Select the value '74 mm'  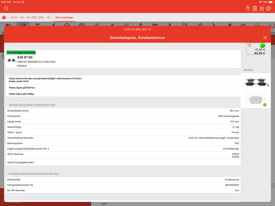(x=235, y=132)
